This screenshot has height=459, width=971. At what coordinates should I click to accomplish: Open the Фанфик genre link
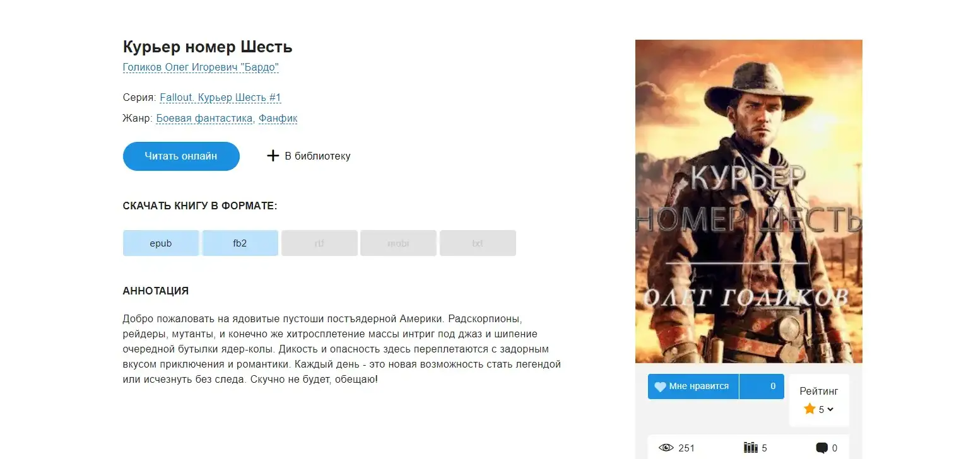278,119
